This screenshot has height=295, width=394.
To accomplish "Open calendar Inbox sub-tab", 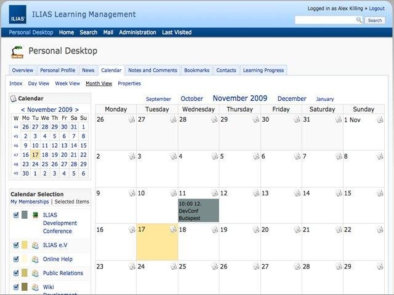I will pos(16,84).
